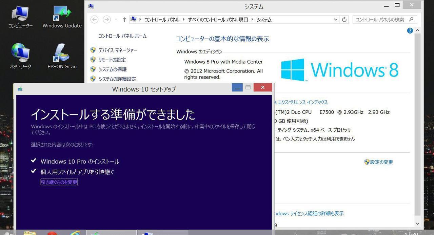Close the システム window
This screenshot has height=235, width=434.
click(x=412, y=5)
